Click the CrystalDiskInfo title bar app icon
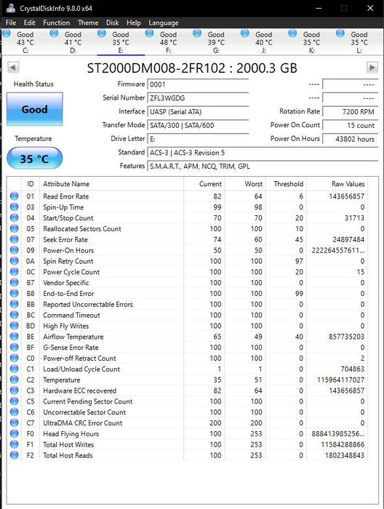Image resolution: width=384 pixels, height=509 pixels. [x=11, y=8]
